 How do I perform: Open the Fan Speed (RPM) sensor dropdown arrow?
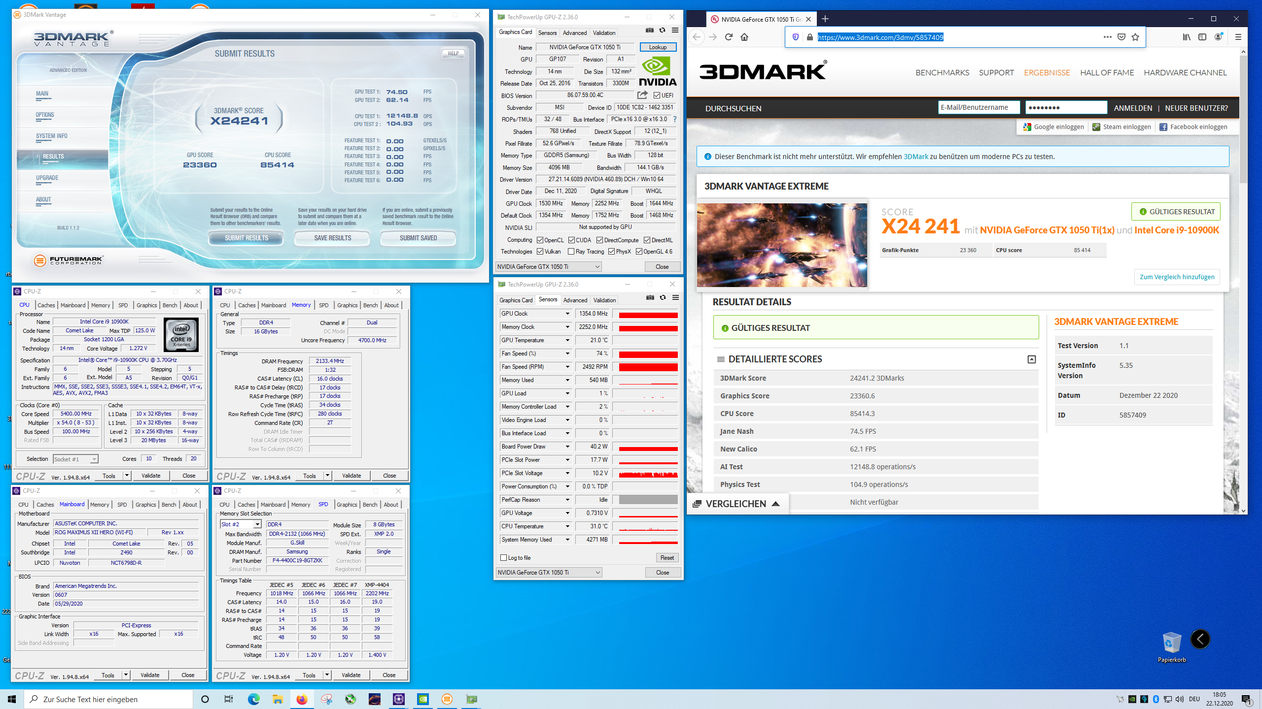tap(567, 367)
